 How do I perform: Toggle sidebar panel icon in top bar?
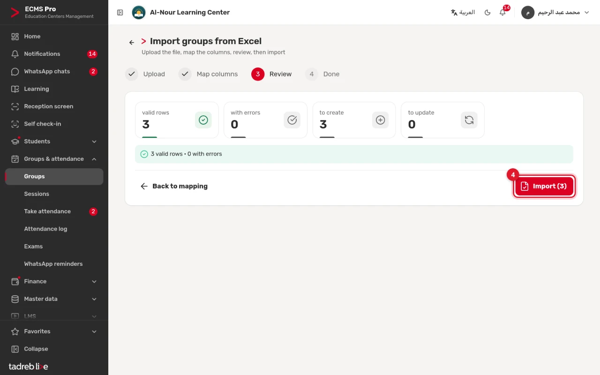click(120, 13)
